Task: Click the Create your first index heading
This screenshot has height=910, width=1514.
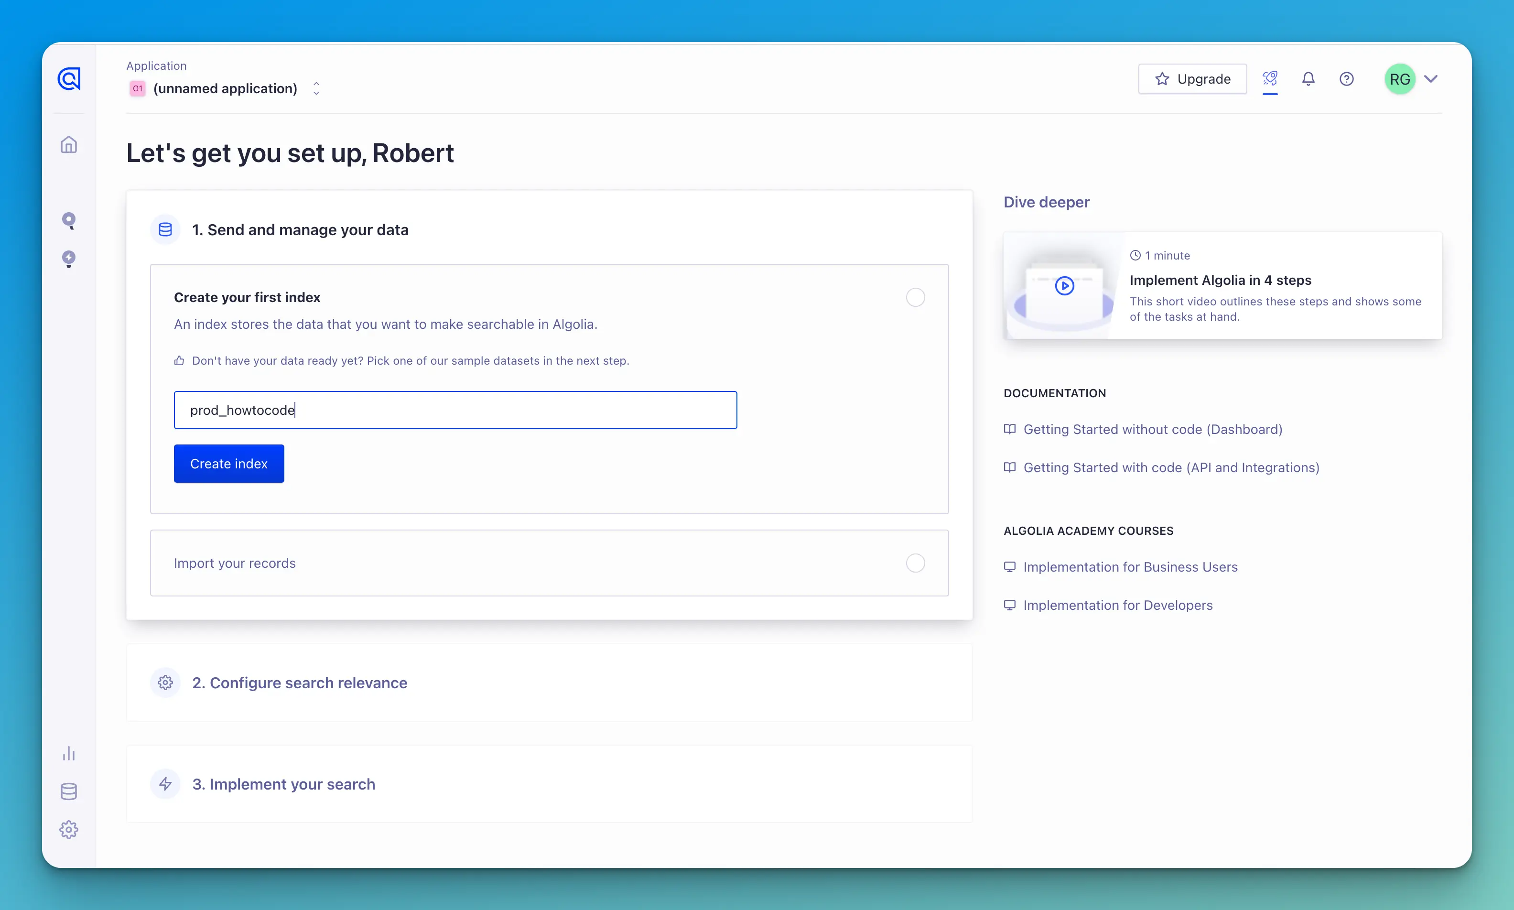Action: click(247, 297)
